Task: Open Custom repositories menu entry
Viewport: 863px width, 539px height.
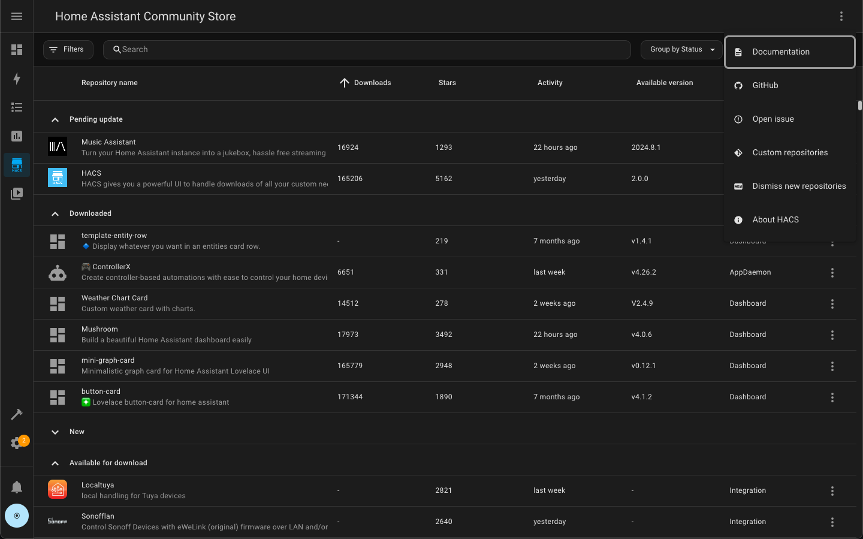Action: tap(790, 152)
